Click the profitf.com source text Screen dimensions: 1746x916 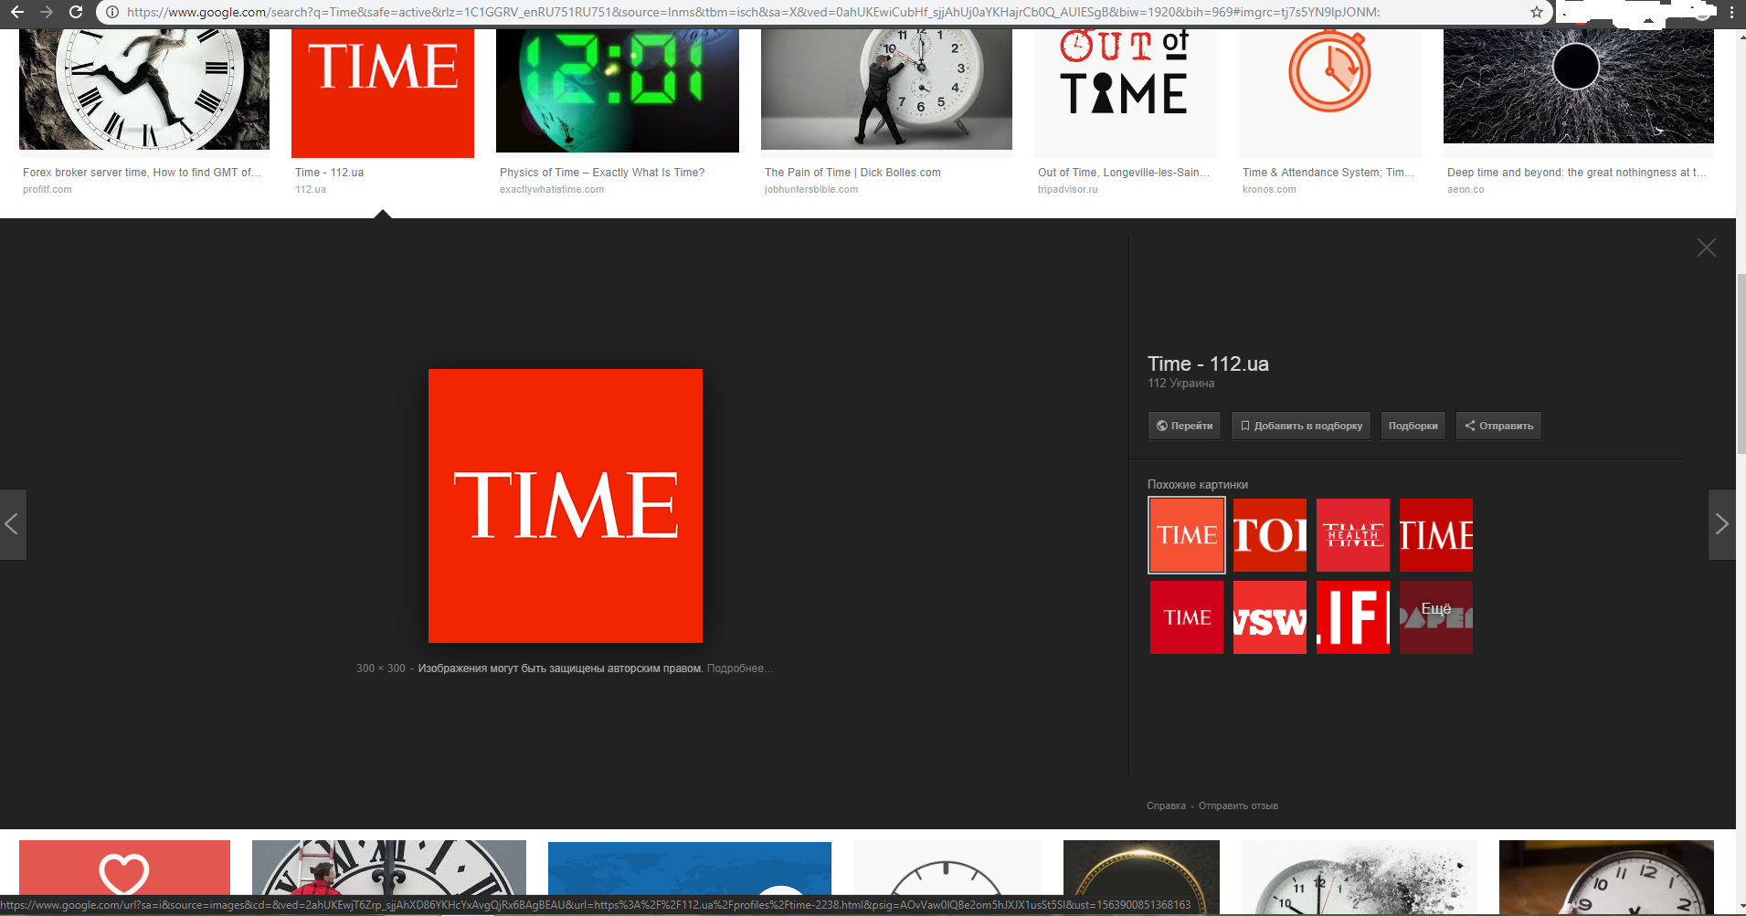click(48, 190)
